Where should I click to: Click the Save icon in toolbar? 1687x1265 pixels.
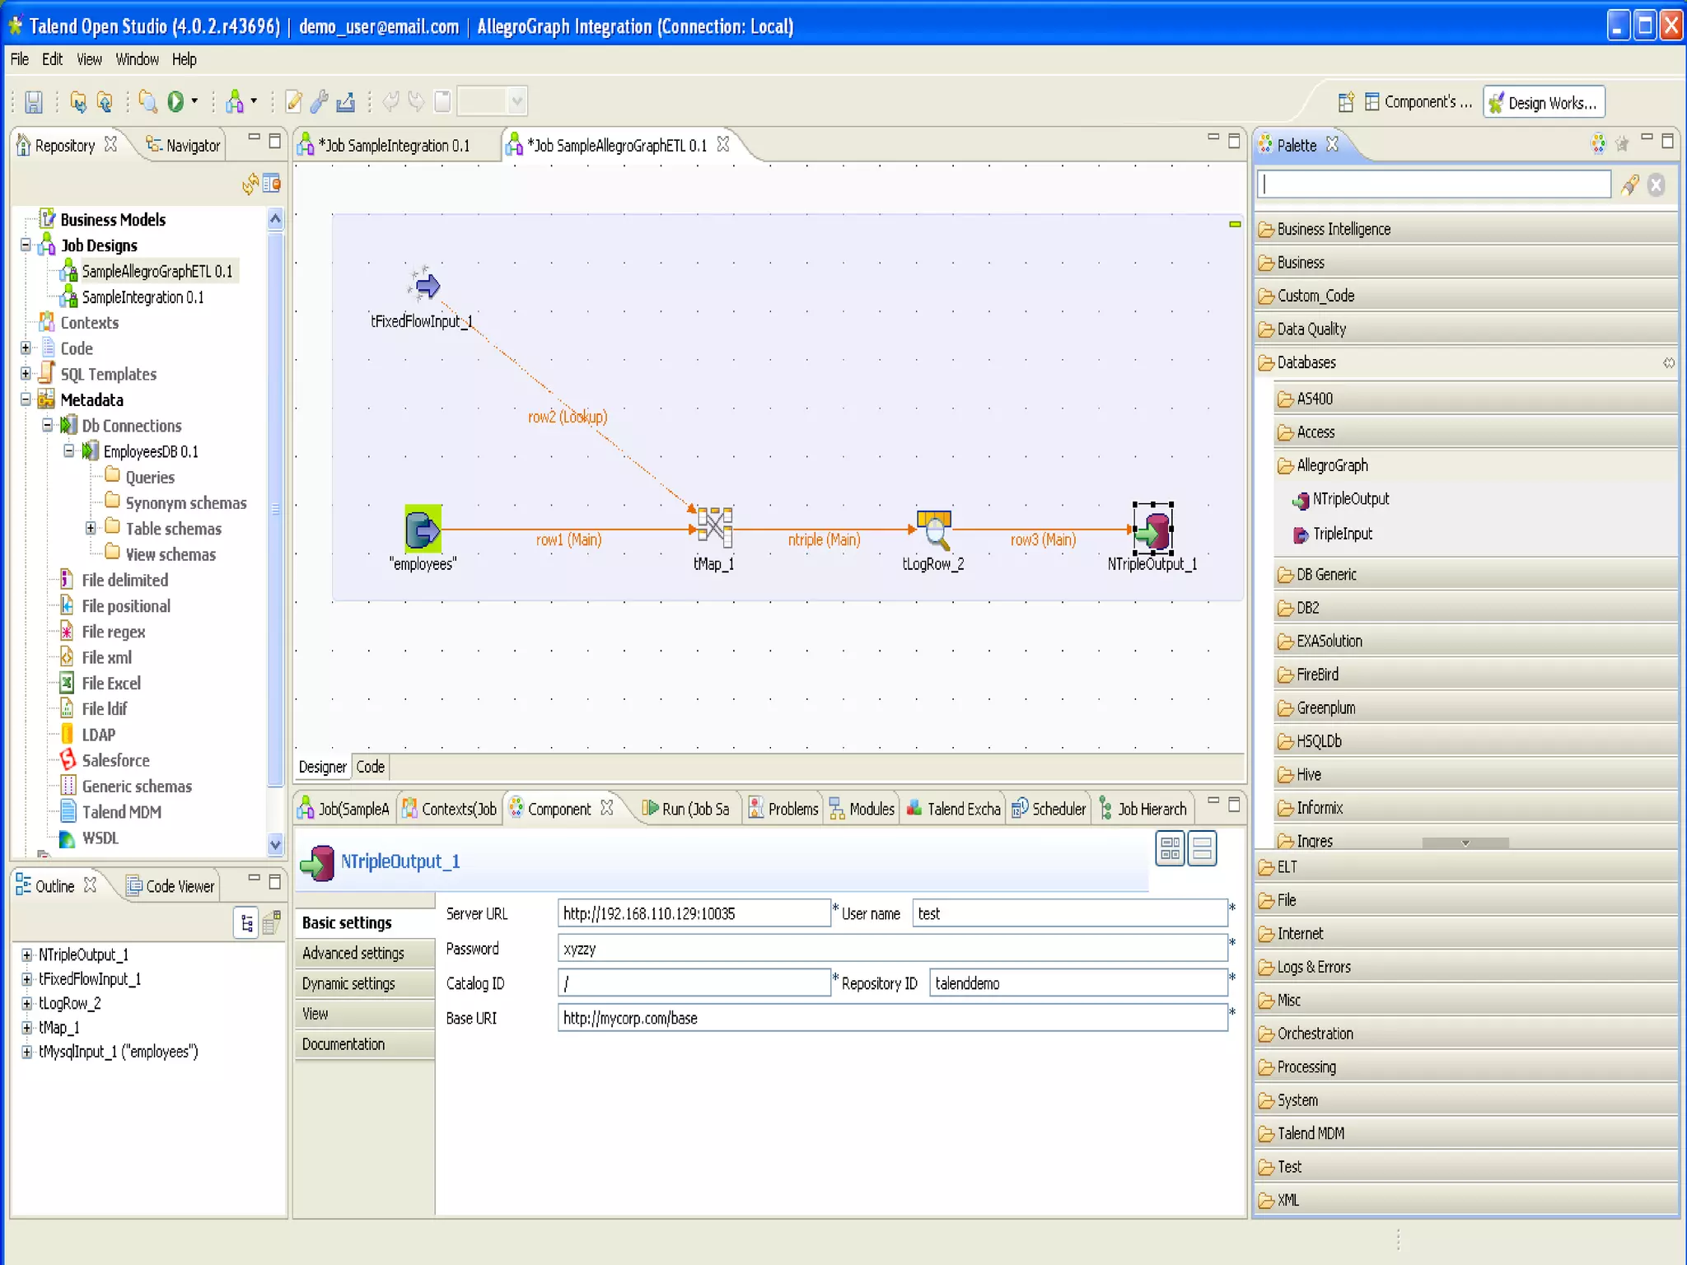[34, 102]
